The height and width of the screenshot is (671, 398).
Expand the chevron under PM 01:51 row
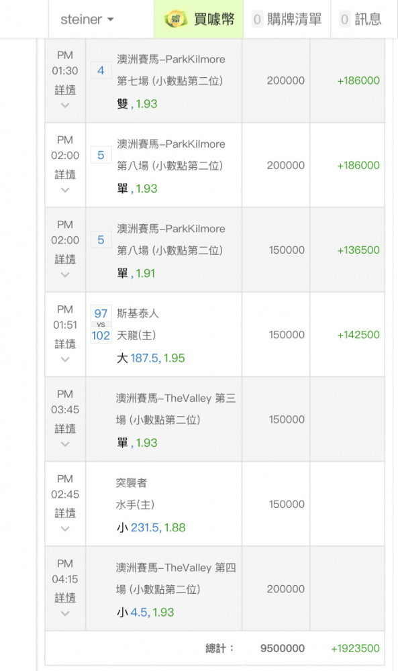tap(65, 360)
